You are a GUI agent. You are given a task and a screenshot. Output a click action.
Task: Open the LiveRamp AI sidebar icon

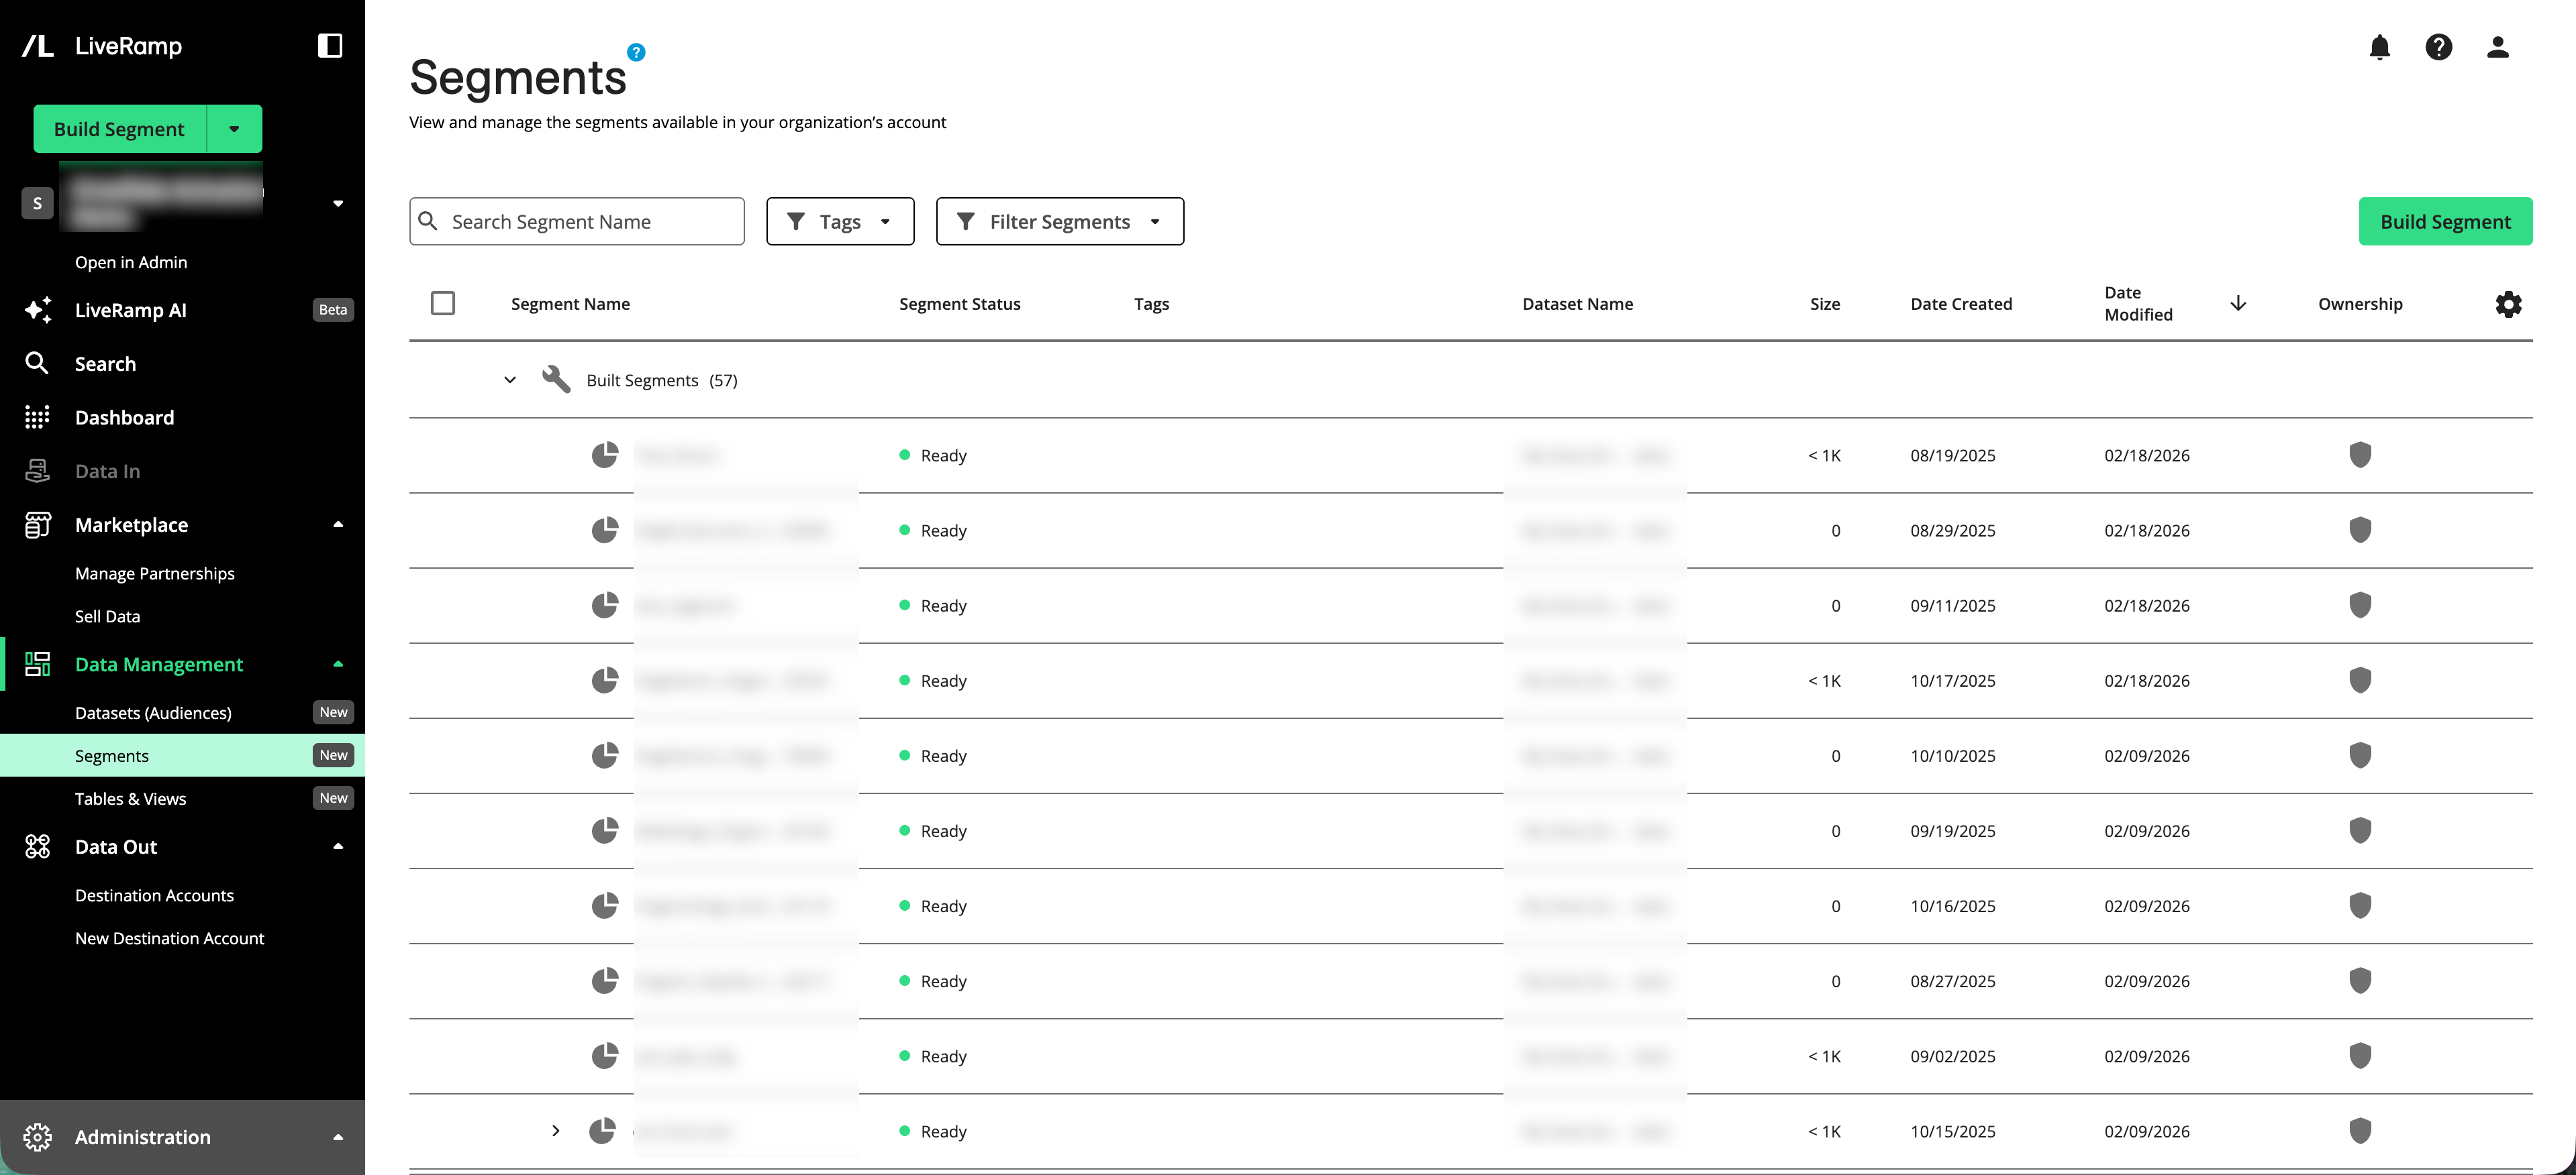pyautogui.click(x=37, y=310)
